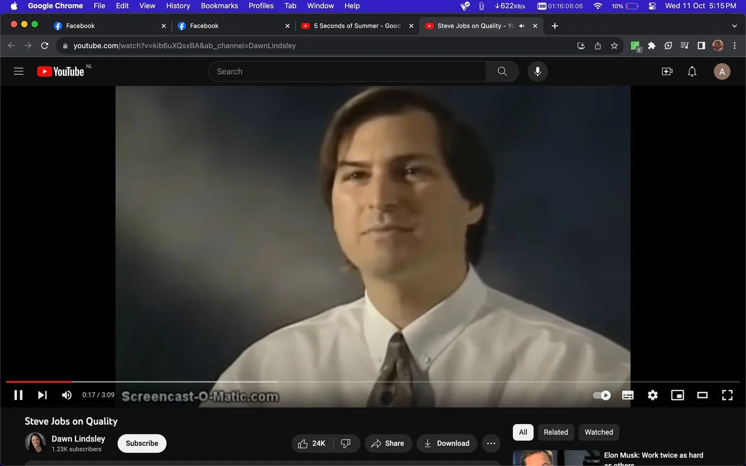Start a voice search
Viewport: 746px width, 466px height.
pos(537,71)
